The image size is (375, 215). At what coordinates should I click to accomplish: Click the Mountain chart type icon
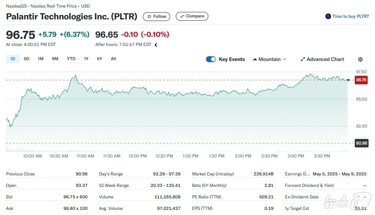pos(255,59)
